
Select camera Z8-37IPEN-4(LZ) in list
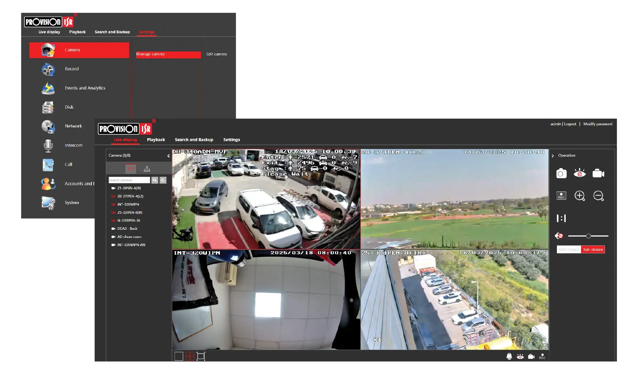point(130,196)
